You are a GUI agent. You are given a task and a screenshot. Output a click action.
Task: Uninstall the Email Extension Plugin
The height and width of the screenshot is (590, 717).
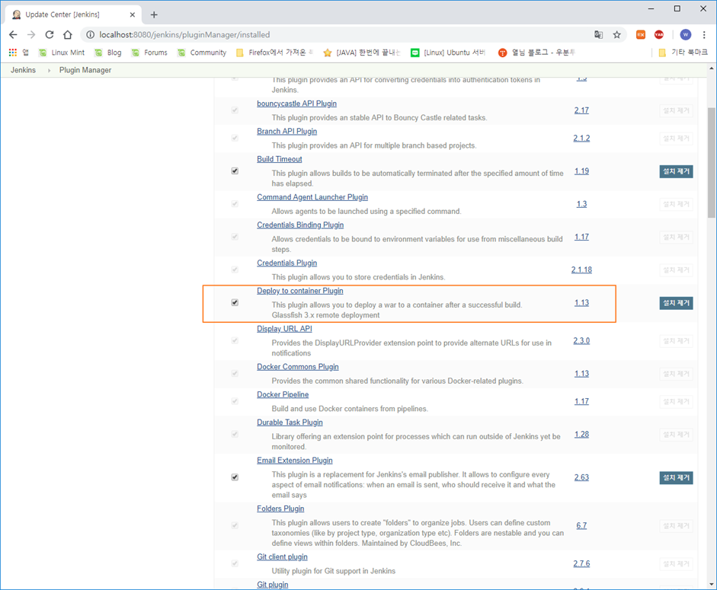[x=676, y=477]
